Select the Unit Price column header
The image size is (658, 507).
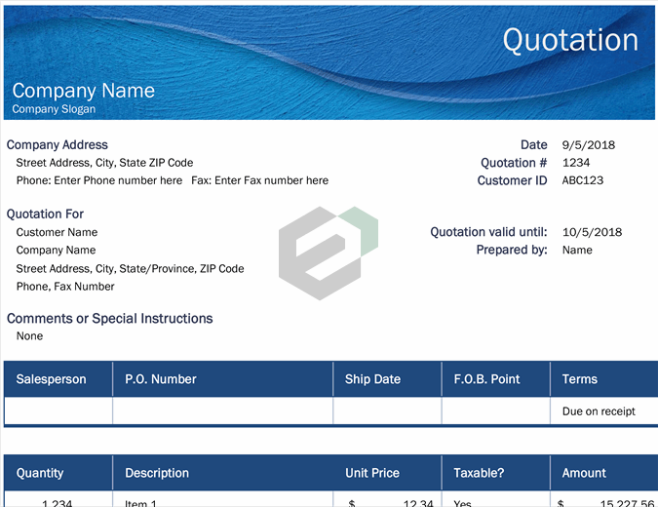[371, 473]
